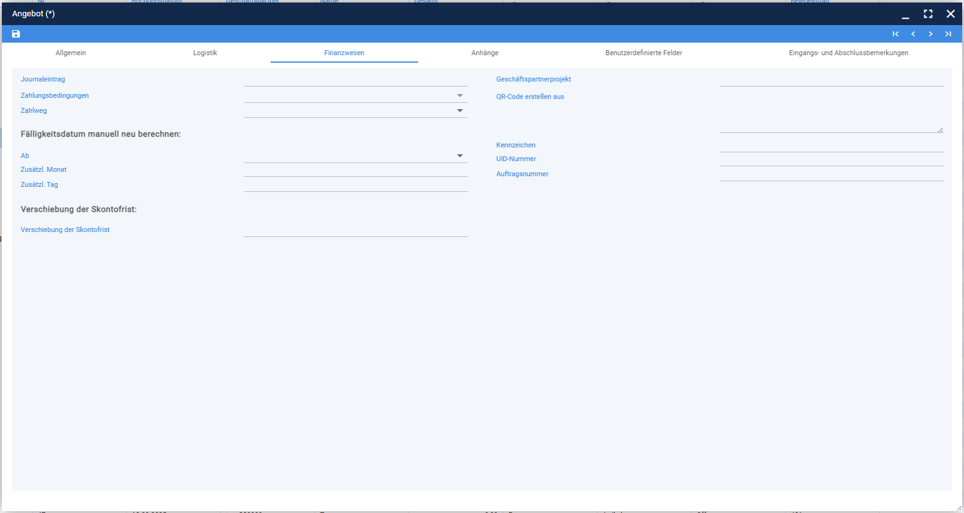The width and height of the screenshot is (964, 513).
Task: Close the Angebot dialog
Action: pos(951,14)
